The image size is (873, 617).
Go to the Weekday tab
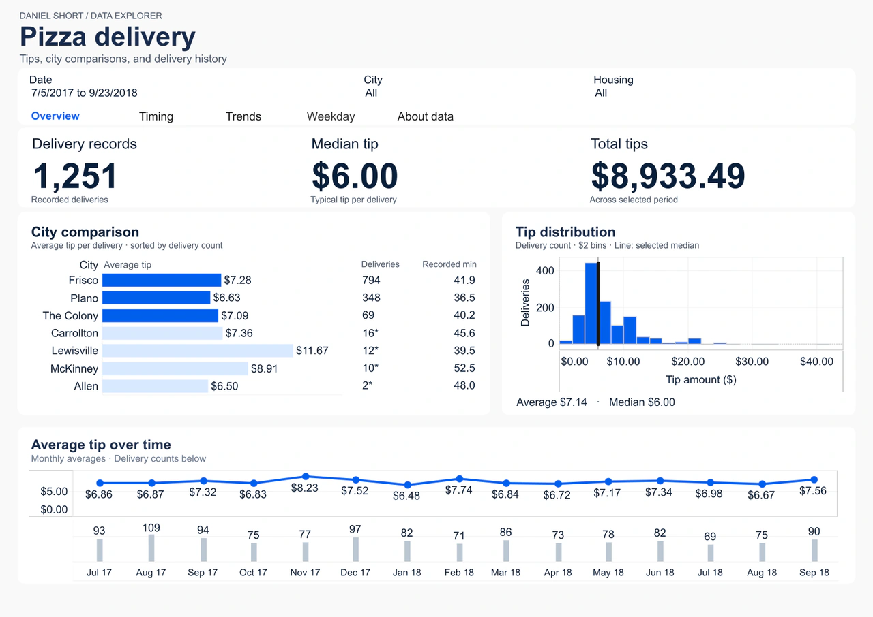pos(331,116)
